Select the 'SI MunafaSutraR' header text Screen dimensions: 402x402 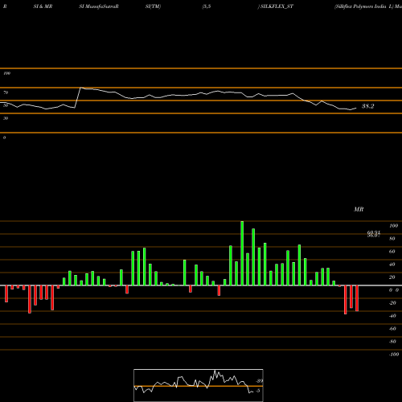99,6
